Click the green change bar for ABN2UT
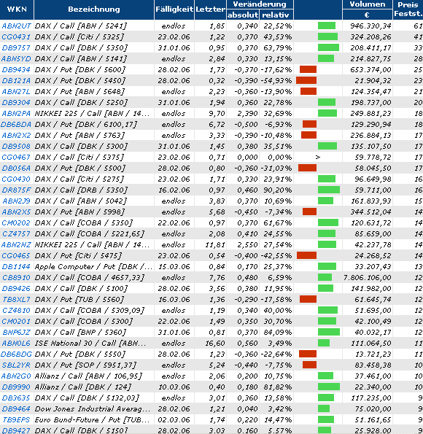 point(327,26)
